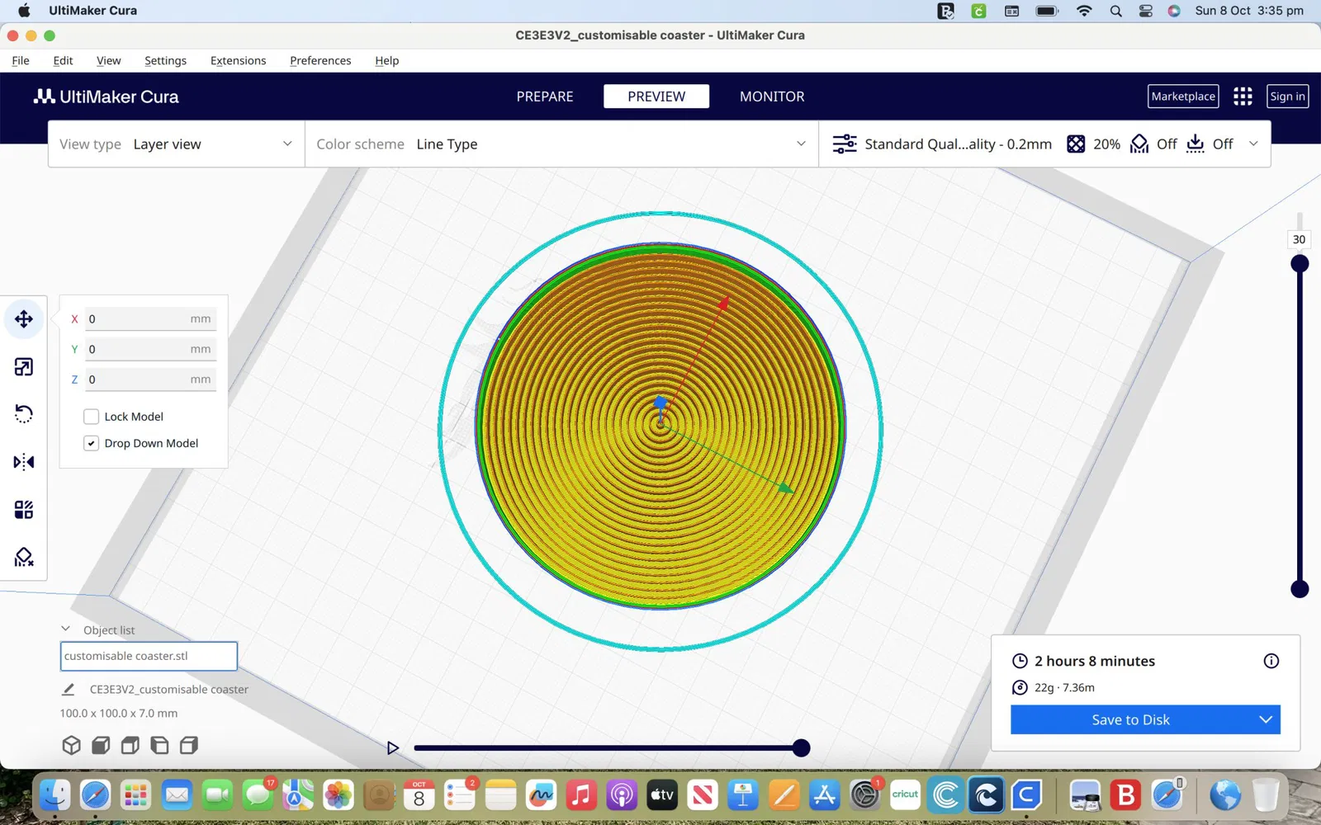The height and width of the screenshot is (825, 1321).
Task: Click the UltiMaker Cura logo
Action: [x=106, y=97]
